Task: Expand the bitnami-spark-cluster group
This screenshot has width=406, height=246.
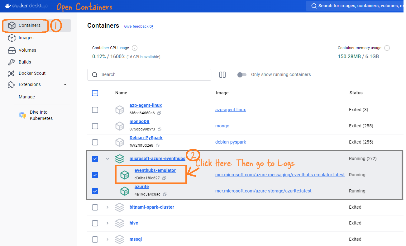Action: pyautogui.click(x=107, y=207)
